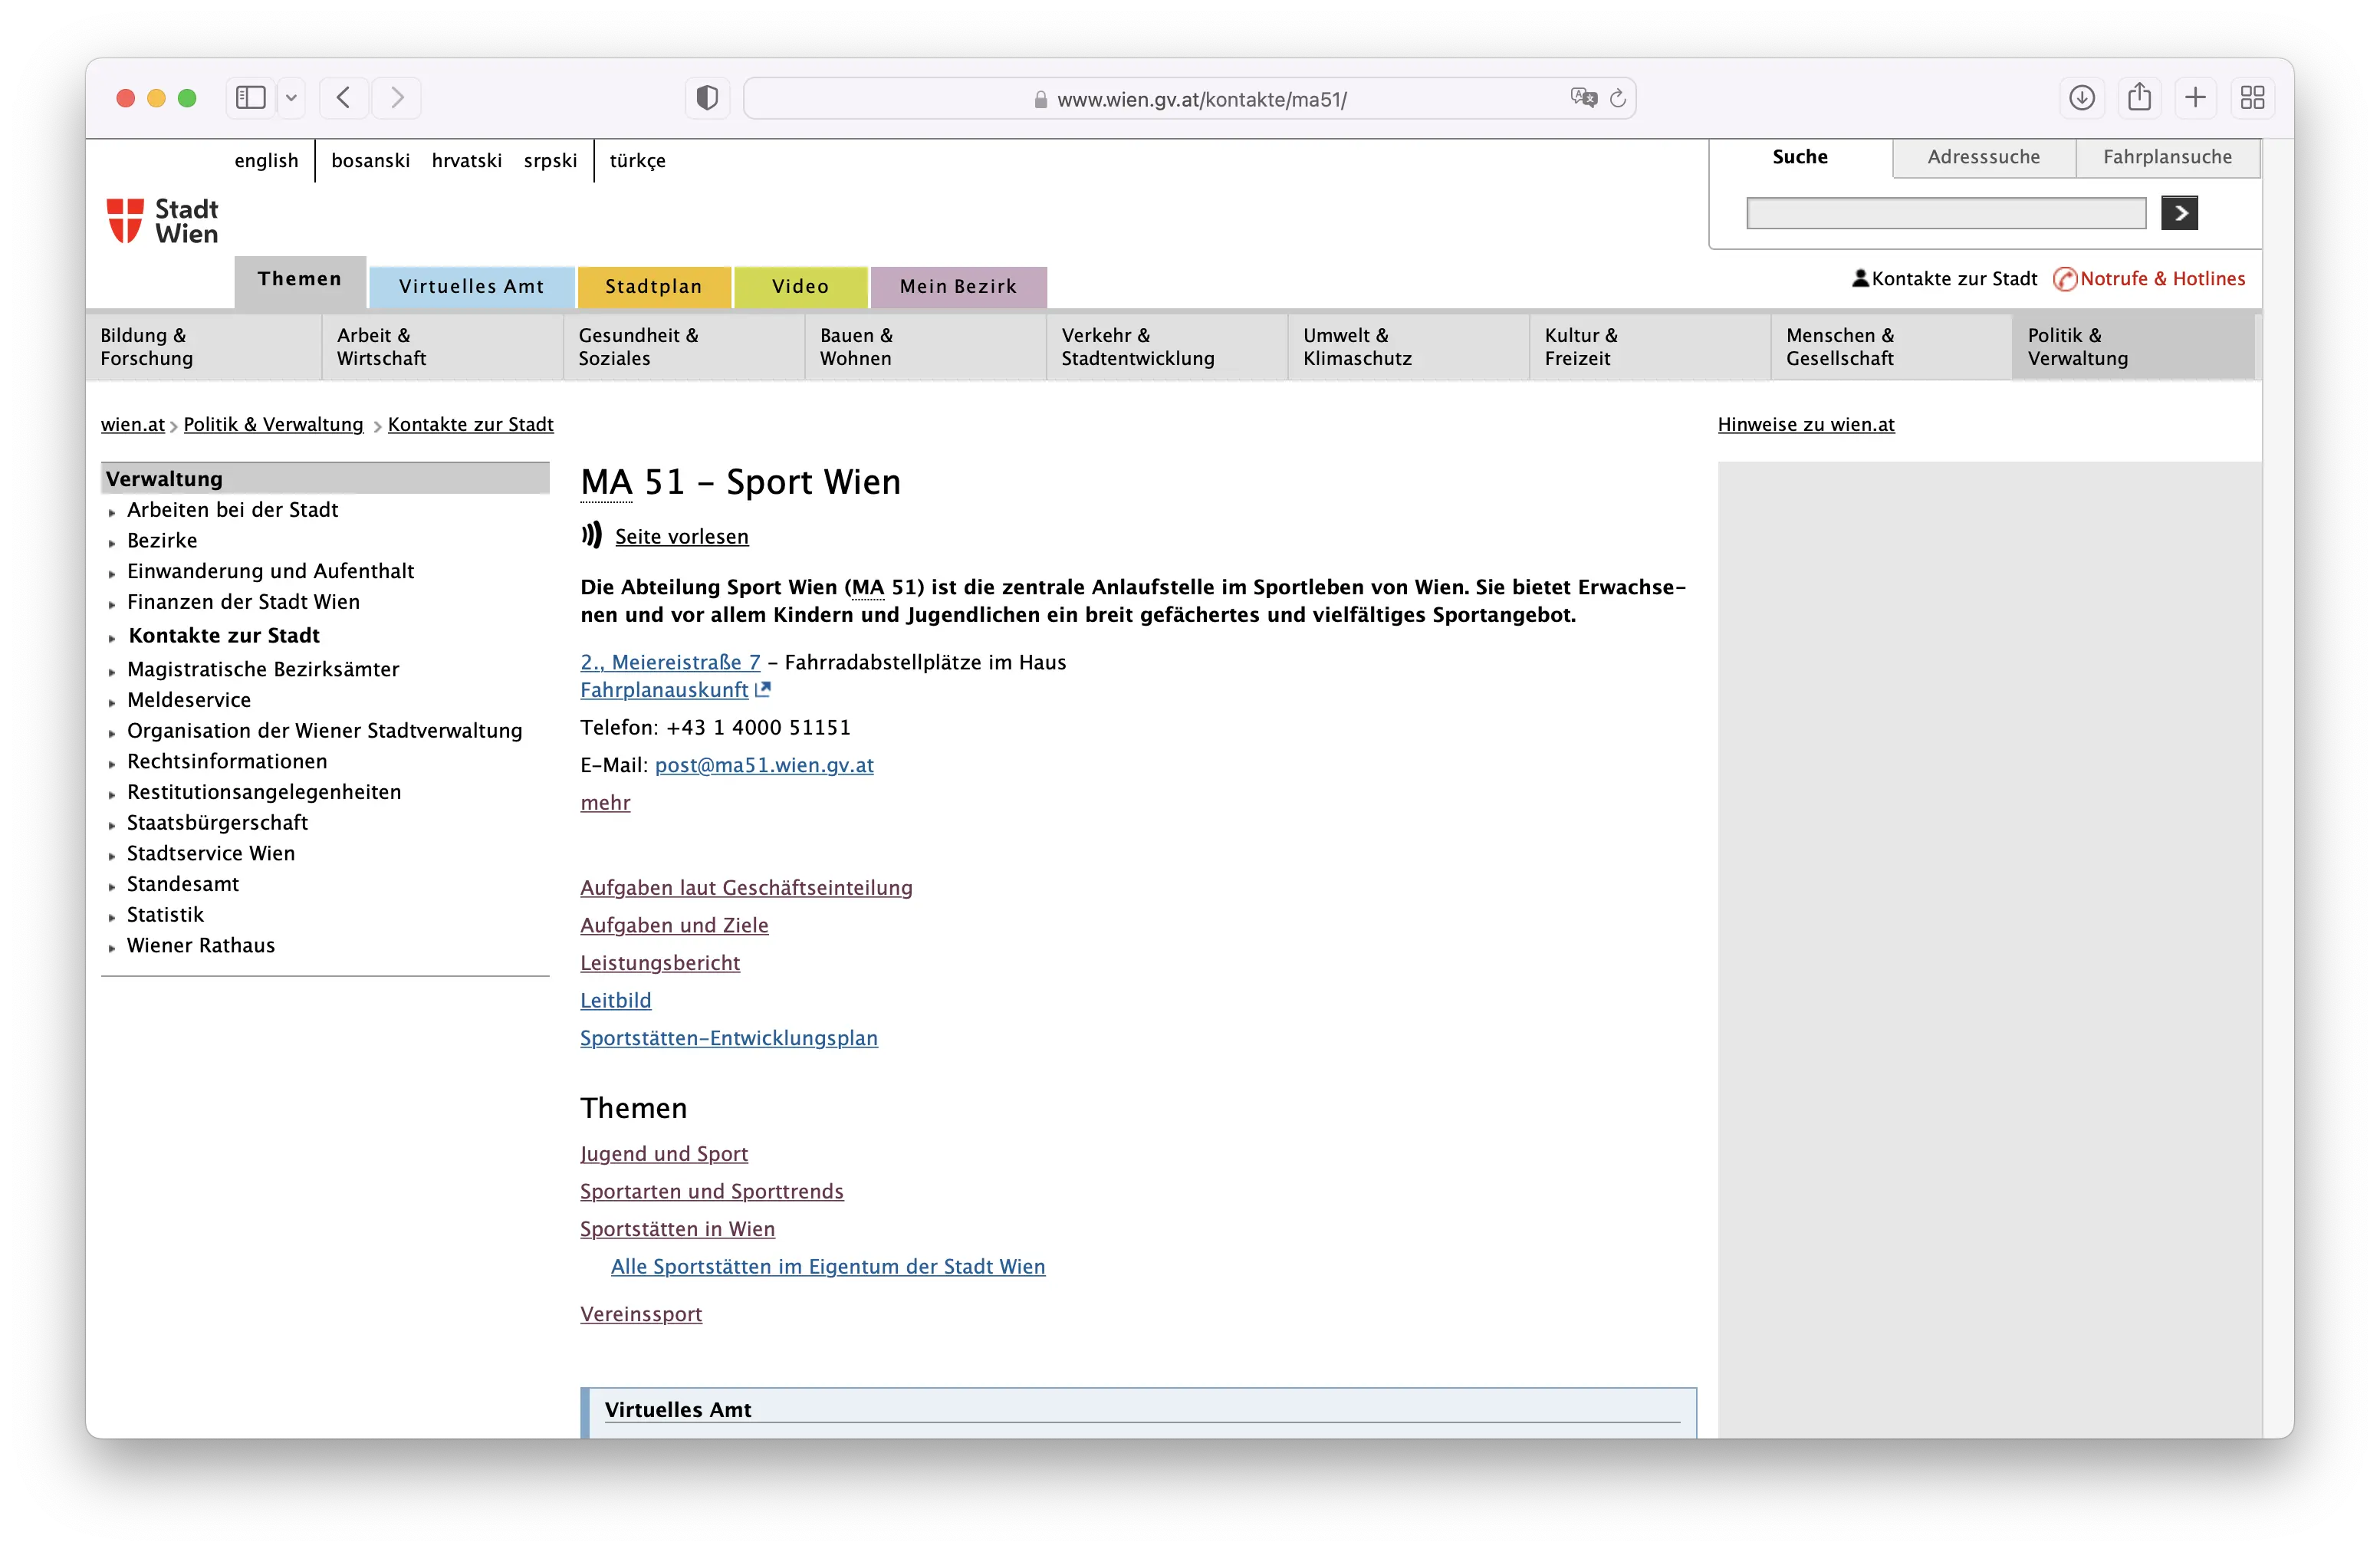Open Sportstätten-Entwicklungsplan link
2380x1552 pixels.
click(x=729, y=1038)
